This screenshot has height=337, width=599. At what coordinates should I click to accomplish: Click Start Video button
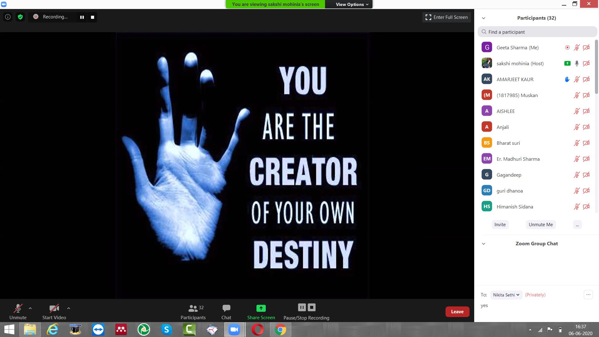click(x=54, y=311)
